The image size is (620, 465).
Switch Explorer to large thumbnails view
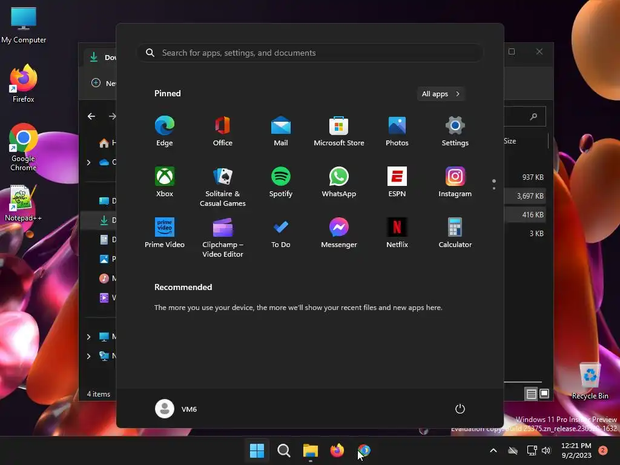(544, 394)
